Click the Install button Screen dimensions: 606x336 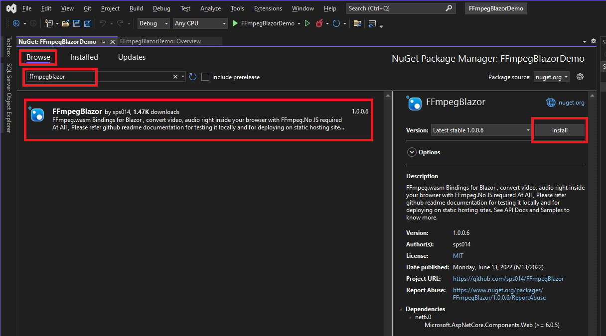pyautogui.click(x=560, y=130)
